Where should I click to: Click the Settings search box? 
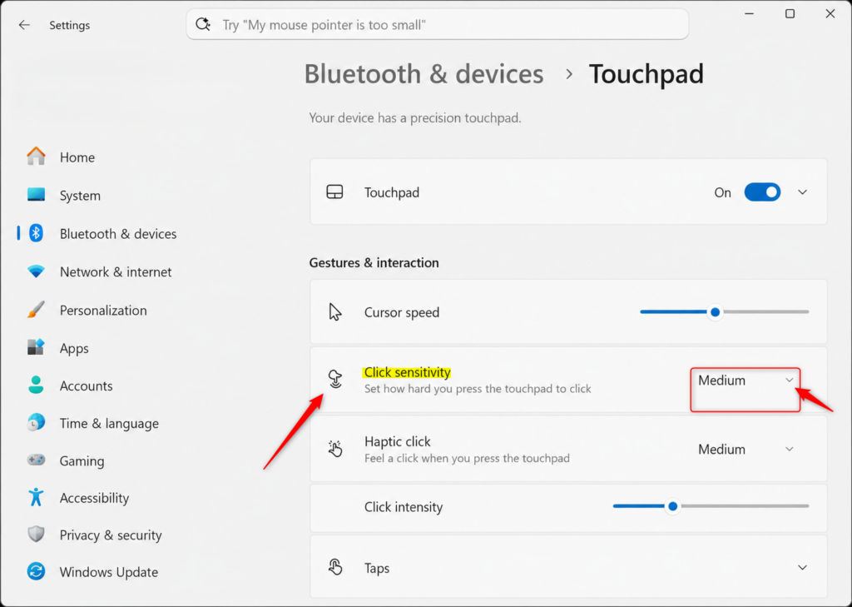click(x=438, y=24)
